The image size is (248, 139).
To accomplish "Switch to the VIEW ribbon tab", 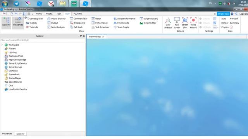I will [67, 14].
